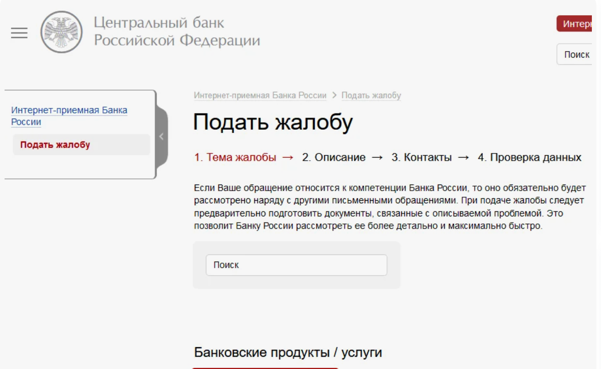Click the Bank of Russia eagle emblem

coord(60,31)
